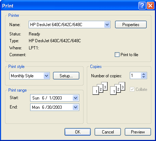Click the Help question mark icon
Viewport: 156px width, 141px height.
142,6
